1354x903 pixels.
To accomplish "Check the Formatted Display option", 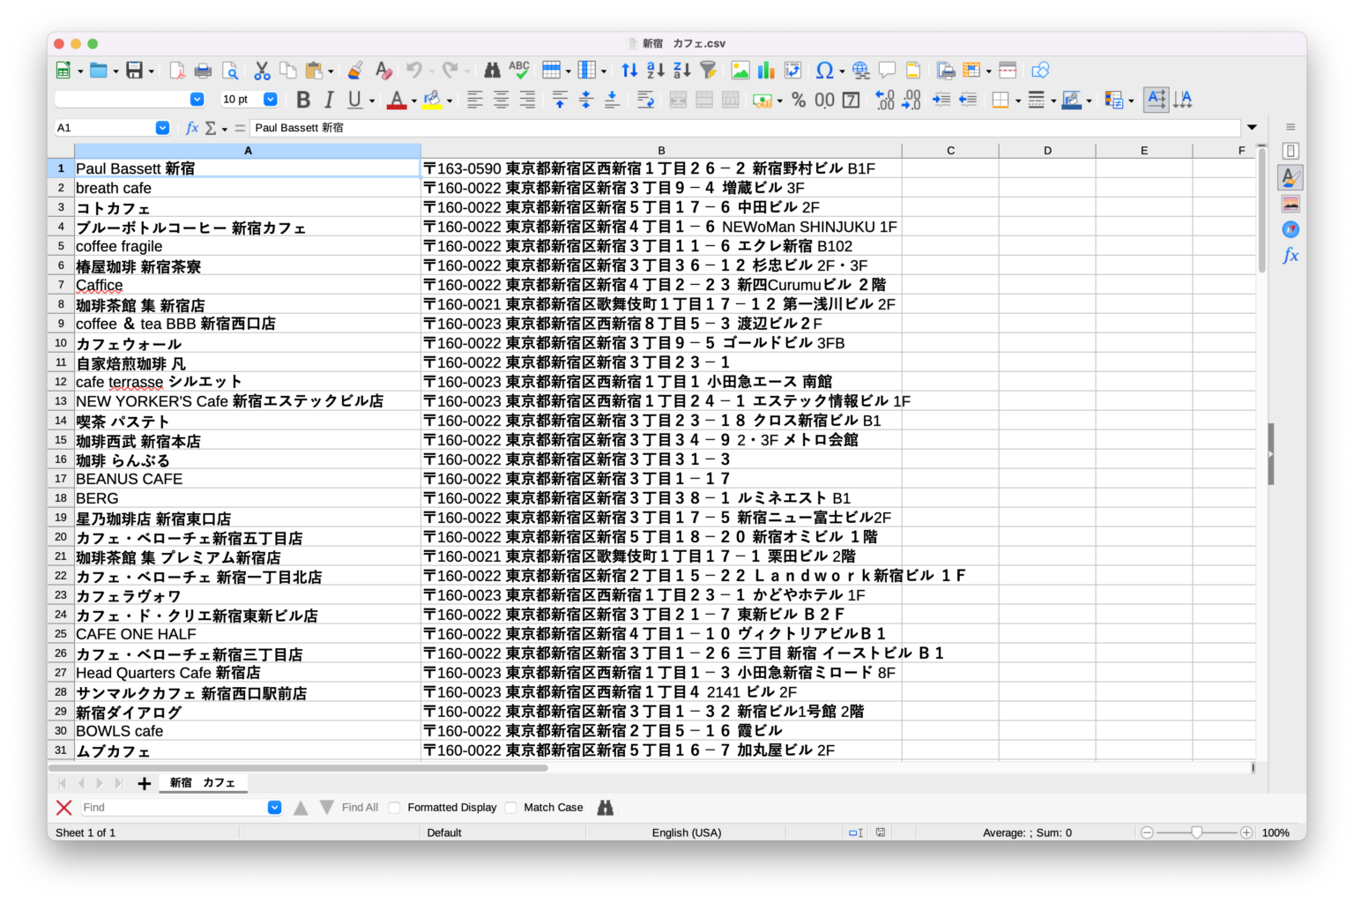I will click(393, 807).
